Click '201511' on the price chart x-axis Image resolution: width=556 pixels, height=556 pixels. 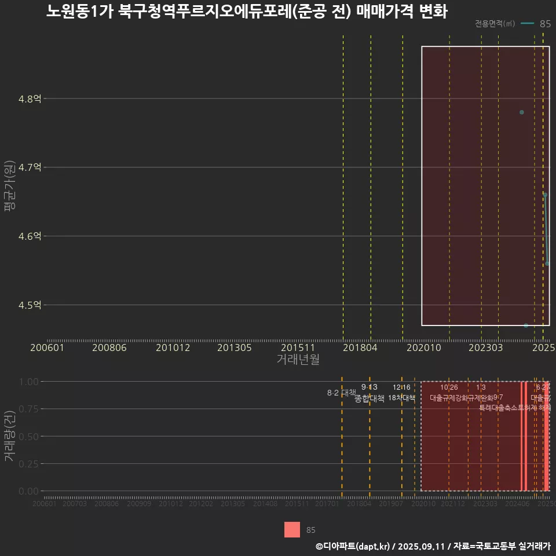point(298,348)
